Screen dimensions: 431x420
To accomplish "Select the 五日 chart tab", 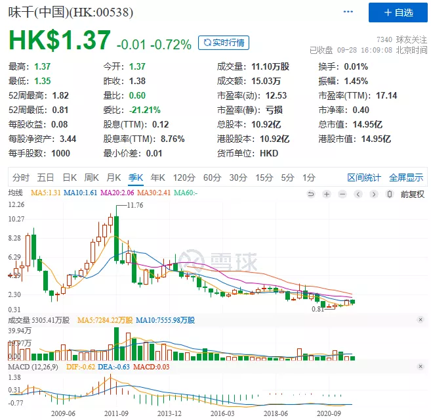I will point(45,177).
